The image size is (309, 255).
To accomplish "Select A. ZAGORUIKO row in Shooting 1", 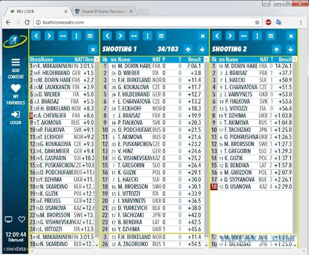I will tap(152, 244).
